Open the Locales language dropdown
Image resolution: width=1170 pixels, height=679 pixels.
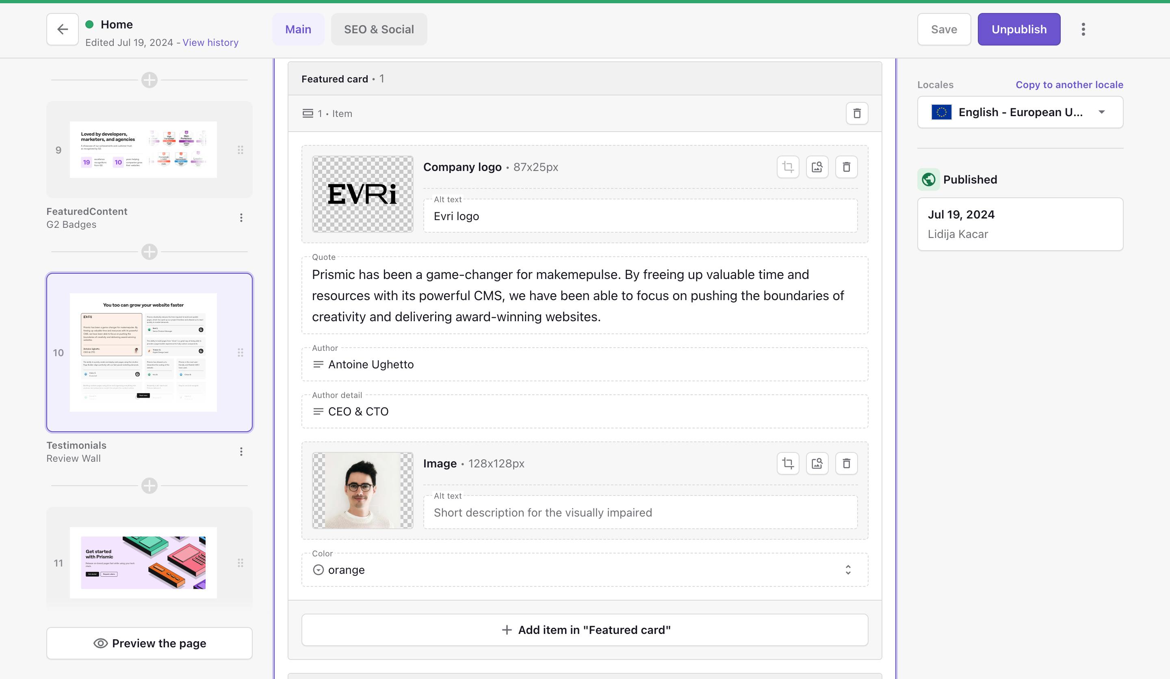click(x=1020, y=112)
